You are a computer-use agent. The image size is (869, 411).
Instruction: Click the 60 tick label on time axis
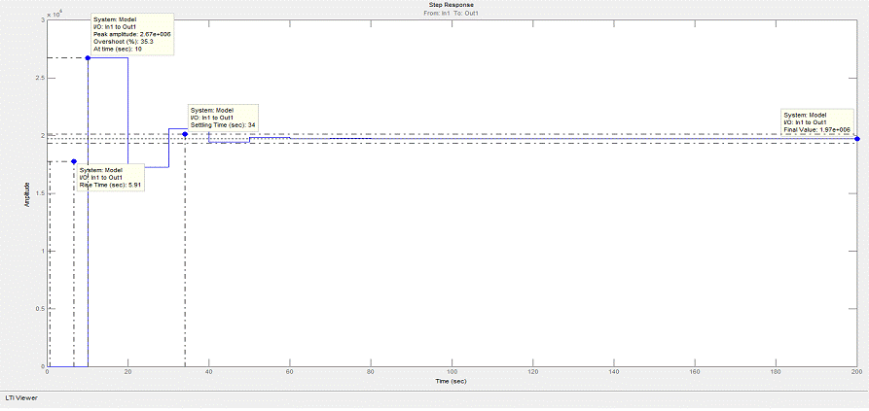(x=290, y=371)
